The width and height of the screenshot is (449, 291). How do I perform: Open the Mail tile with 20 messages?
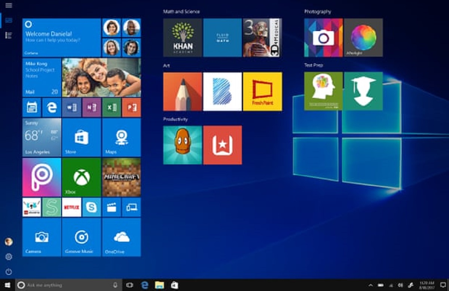42,78
